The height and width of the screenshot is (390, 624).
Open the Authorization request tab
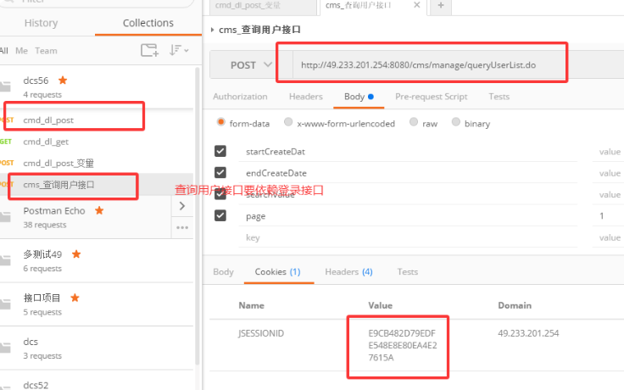point(240,97)
